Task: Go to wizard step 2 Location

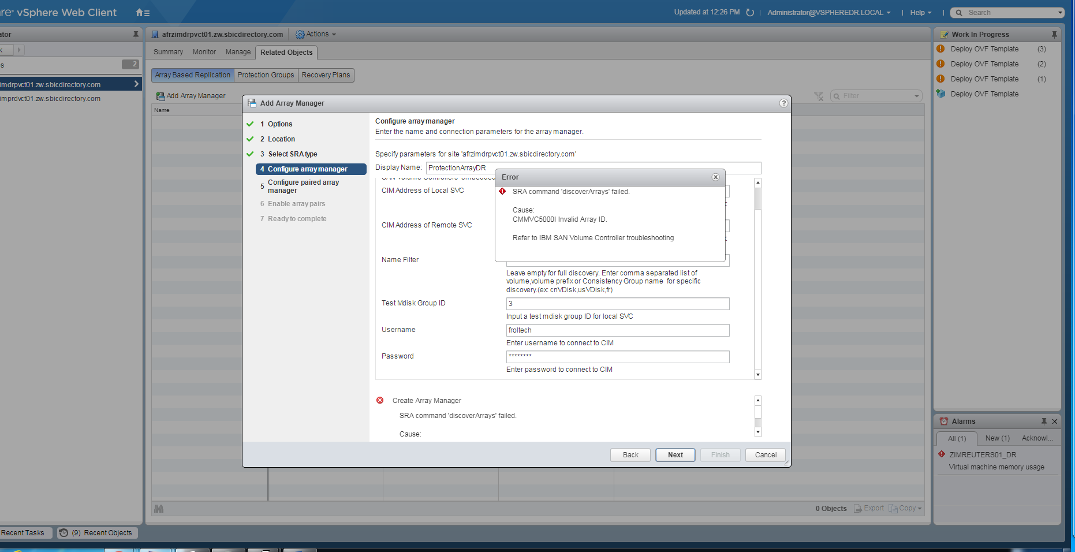Action: [x=281, y=139]
